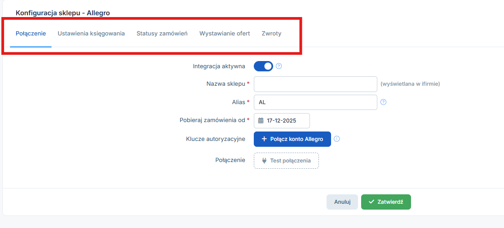The image size is (504, 228).
Task: Click help icon next to Integracja aktywna
Action: coord(279,66)
